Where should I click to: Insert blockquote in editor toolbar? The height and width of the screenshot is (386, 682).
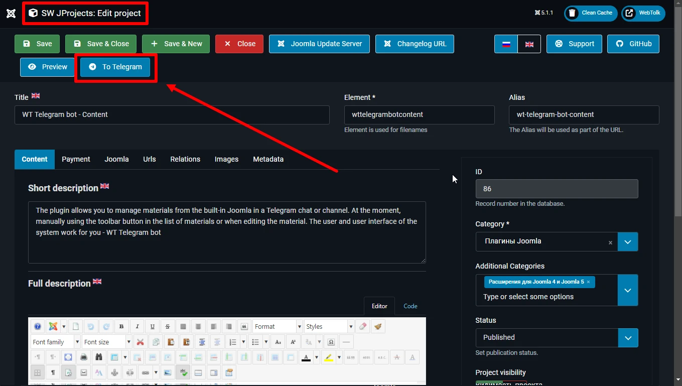(x=244, y=326)
